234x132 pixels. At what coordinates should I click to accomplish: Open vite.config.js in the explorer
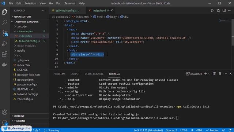[x=25, y=99]
